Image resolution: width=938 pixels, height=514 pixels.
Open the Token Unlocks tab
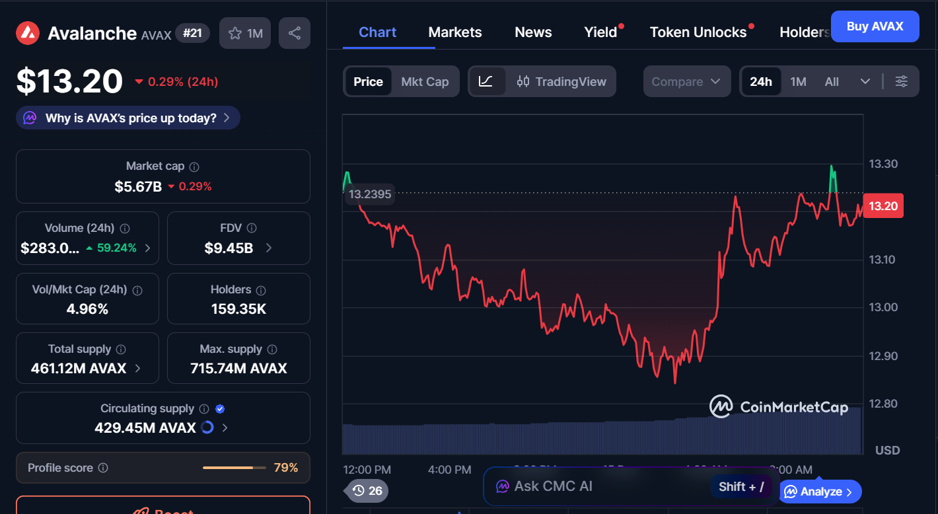697,32
